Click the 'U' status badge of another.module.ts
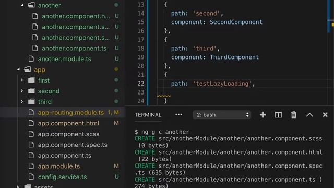Screen dimensions: 334x188 pos(116,59)
